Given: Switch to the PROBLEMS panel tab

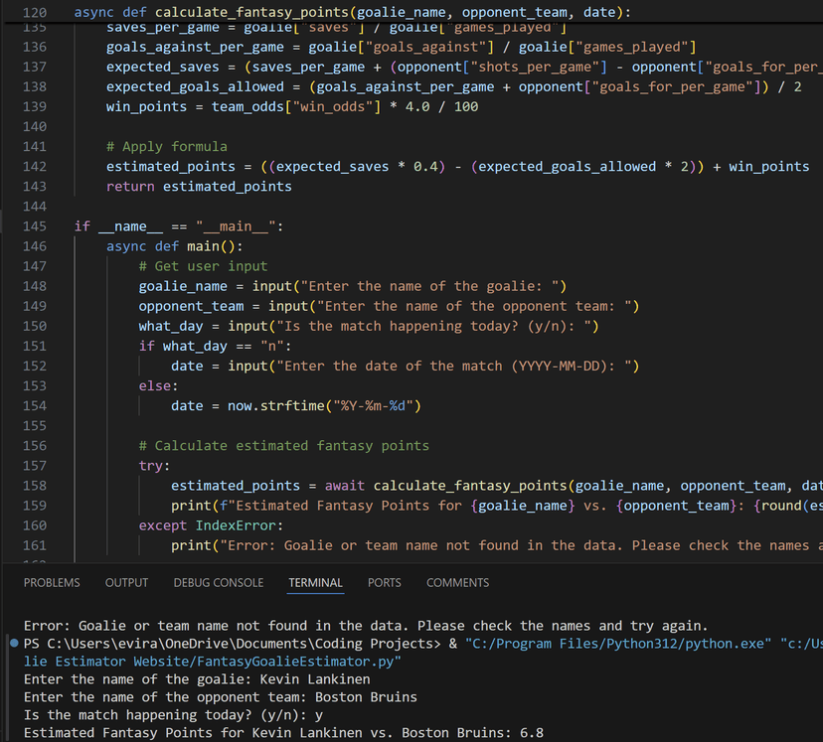Looking at the screenshot, I should (x=52, y=583).
